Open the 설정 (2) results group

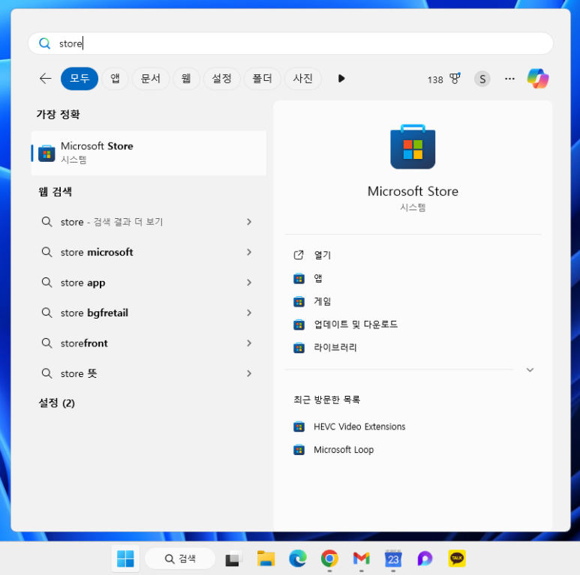(56, 403)
